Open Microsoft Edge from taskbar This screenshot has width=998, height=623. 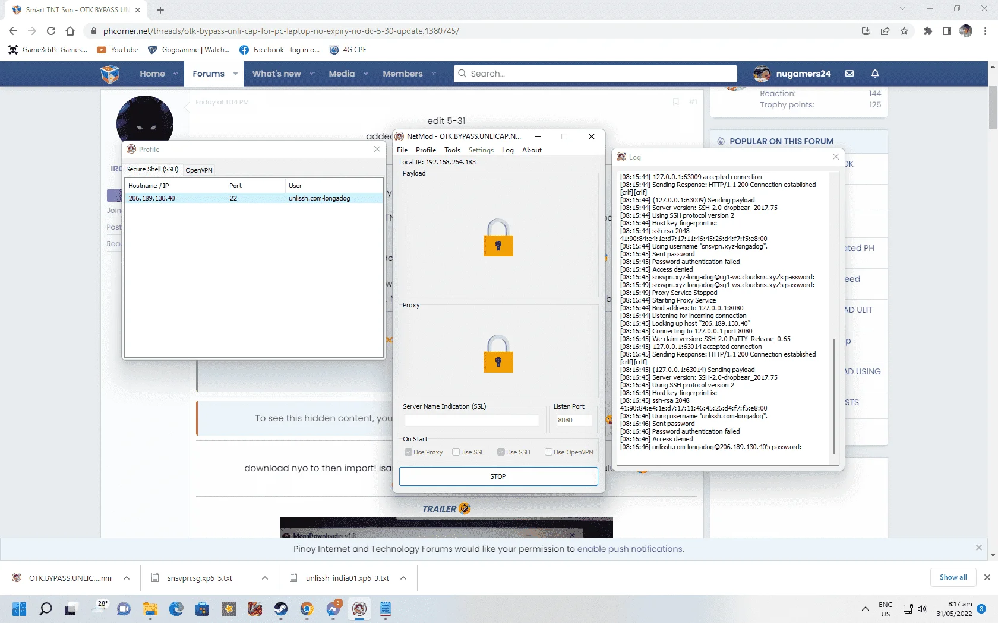(176, 609)
